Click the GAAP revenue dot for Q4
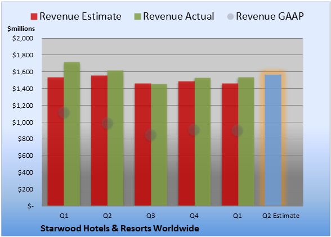Screen dimensions: 331x237 pyautogui.click(x=194, y=130)
